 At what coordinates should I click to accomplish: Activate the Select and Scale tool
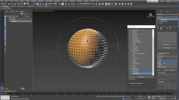tap(43, 4)
